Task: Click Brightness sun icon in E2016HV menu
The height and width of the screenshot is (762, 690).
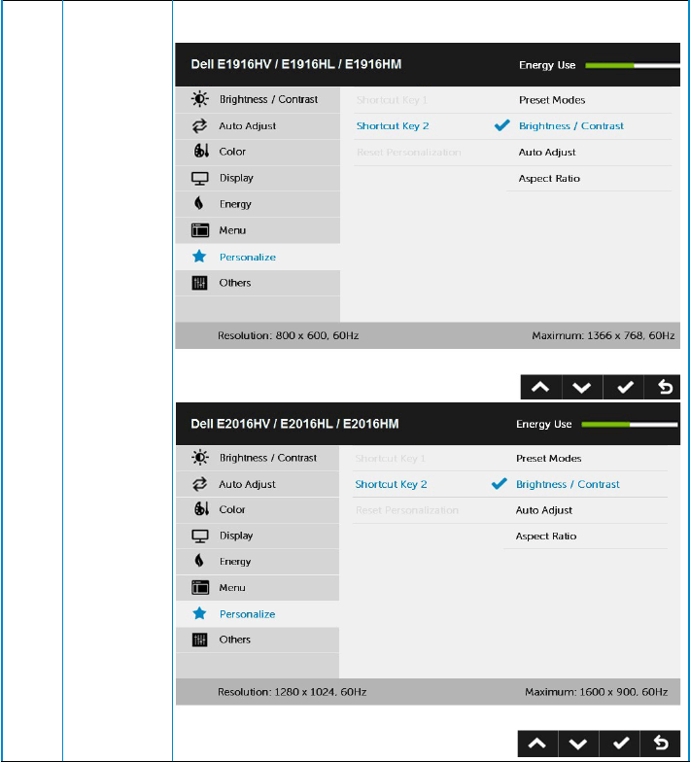Action: click(x=199, y=458)
